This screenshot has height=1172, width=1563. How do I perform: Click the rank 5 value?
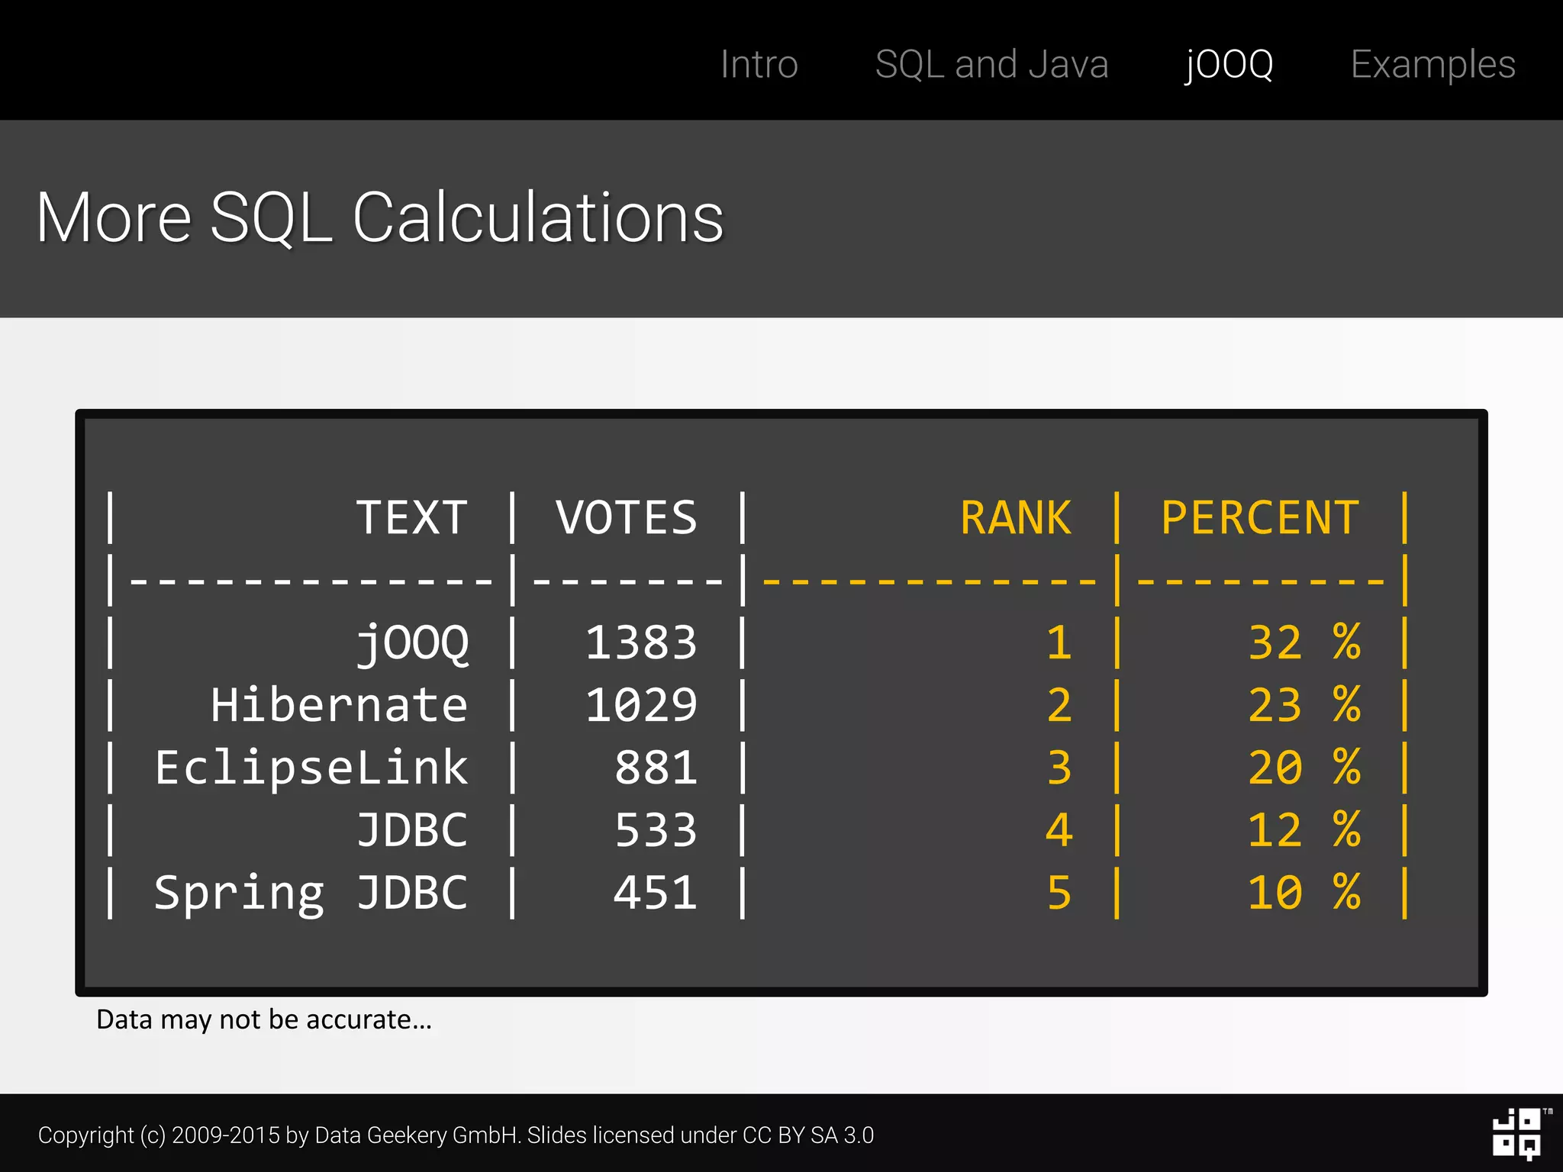coord(1059,893)
